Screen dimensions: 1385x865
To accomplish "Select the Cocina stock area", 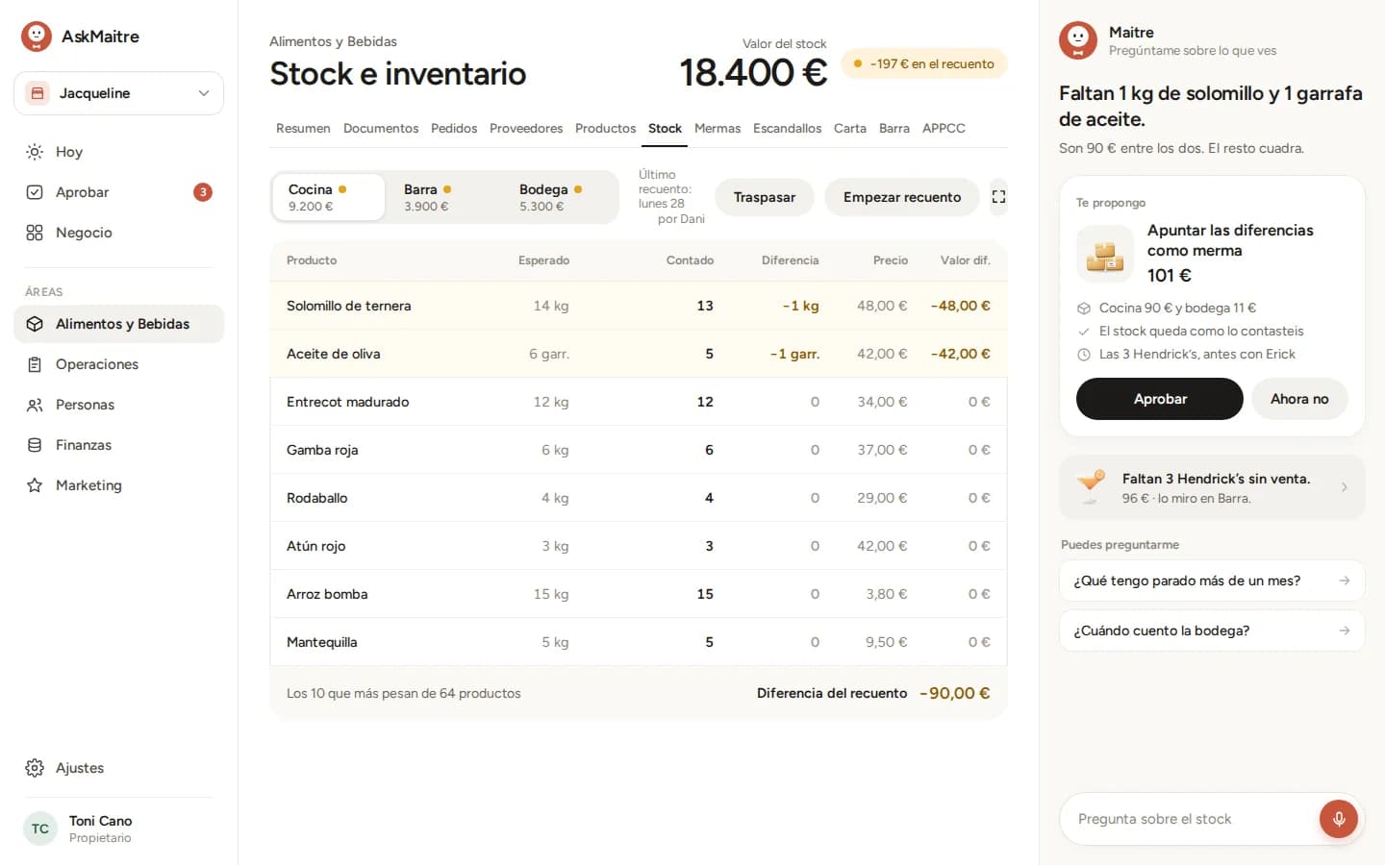I will (328, 197).
